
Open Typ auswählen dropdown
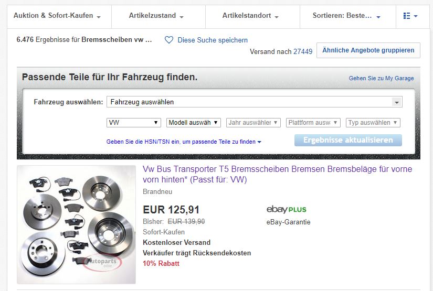click(x=373, y=123)
